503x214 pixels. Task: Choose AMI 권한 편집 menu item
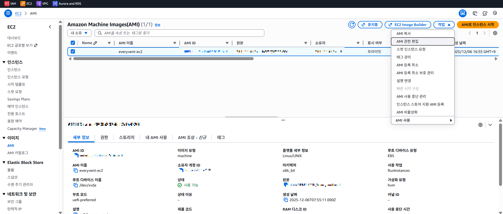423,41
